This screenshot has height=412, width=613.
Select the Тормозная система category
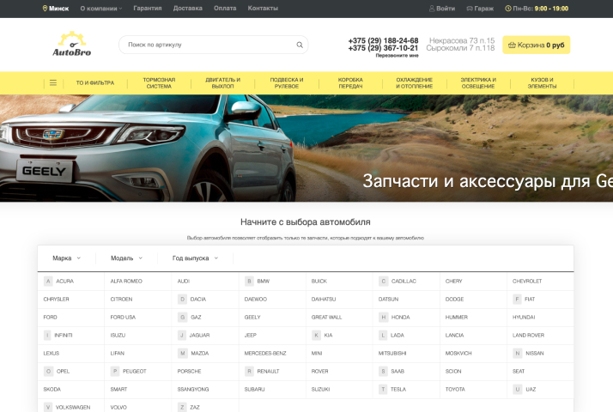(159, 83)
